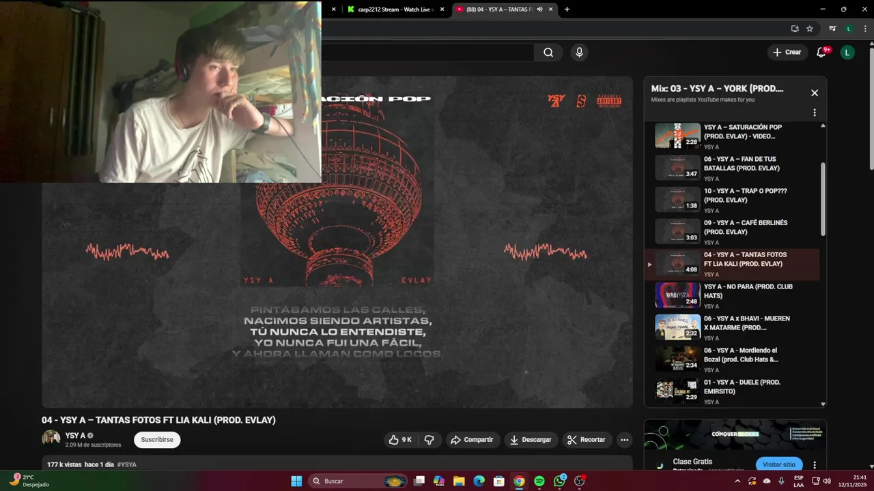Open the Mix playlist options menu
This screenshot has height=491, width=874.
814,113
